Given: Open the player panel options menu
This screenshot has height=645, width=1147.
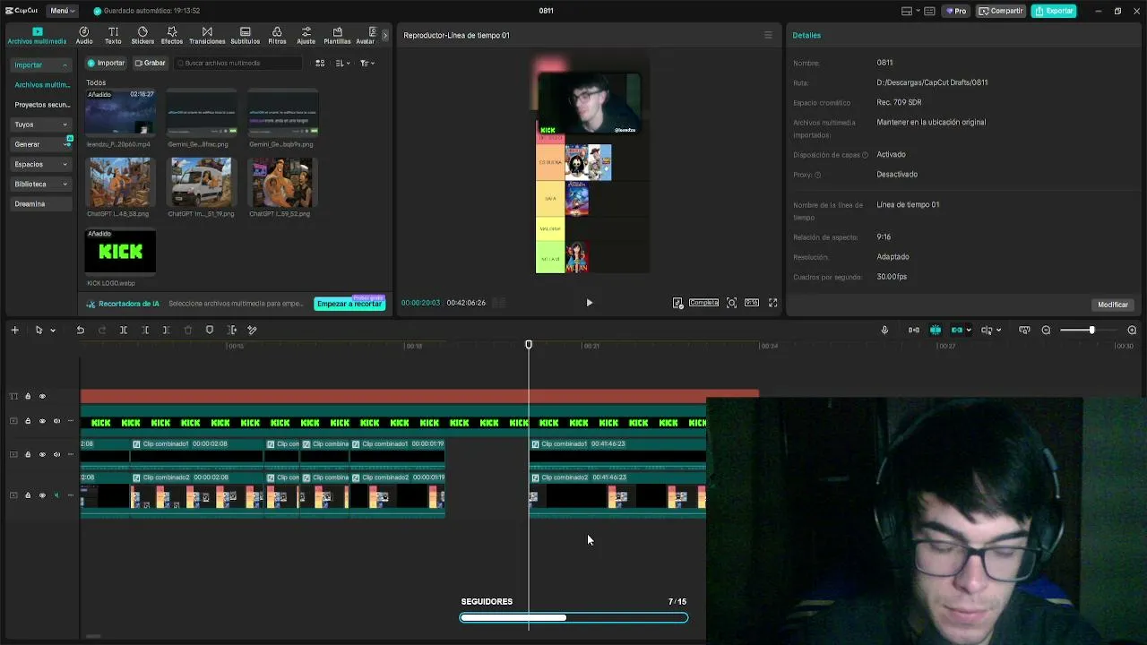Looking at the screenshot, I should [x=768, y=35].
